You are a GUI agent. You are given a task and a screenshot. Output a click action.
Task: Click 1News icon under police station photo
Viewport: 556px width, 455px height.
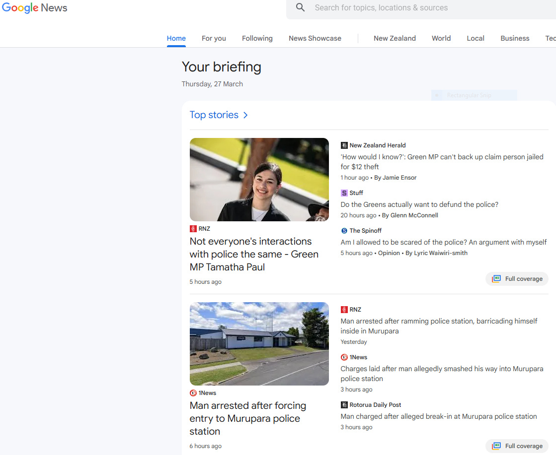pos(193,393)
